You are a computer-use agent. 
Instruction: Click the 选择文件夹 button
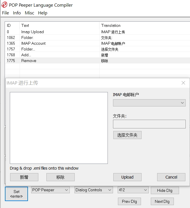point(127,135)
